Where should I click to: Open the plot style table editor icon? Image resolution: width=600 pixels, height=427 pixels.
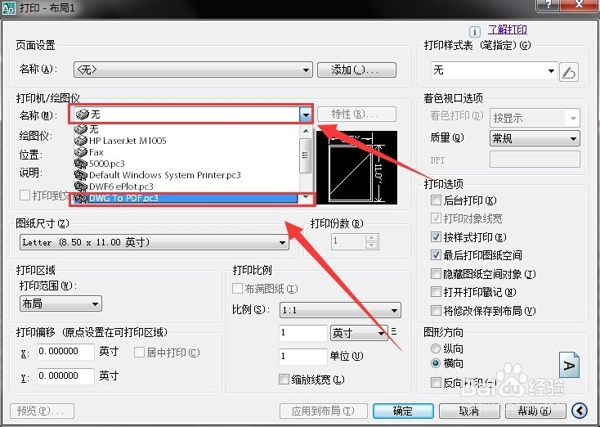pos(569,72)
